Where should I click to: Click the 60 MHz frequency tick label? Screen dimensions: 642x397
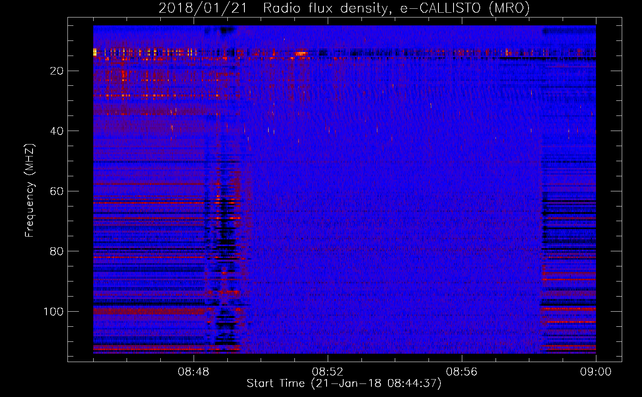click(57, 191)
